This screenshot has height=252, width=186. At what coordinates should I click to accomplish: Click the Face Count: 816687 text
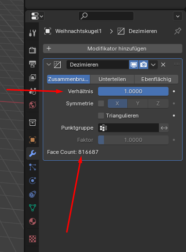tap(73, 152)
